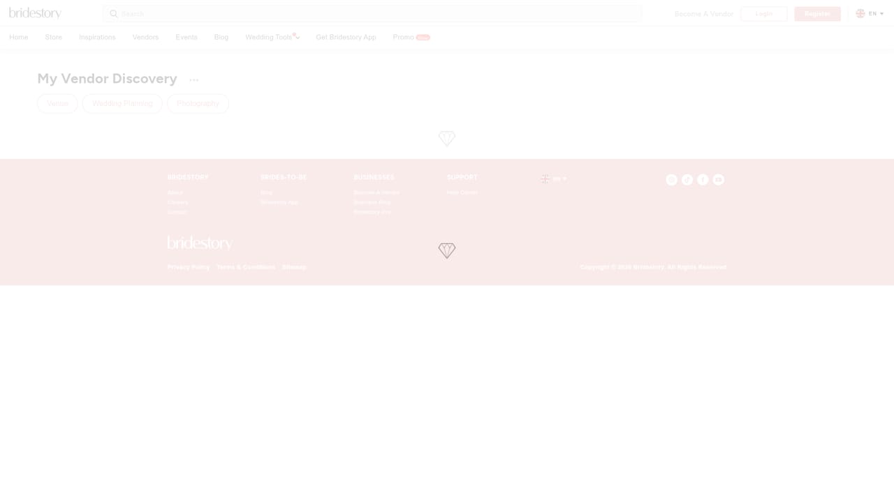
Task: Click the Bridestory logo in the footer
Action: [200, 243]
